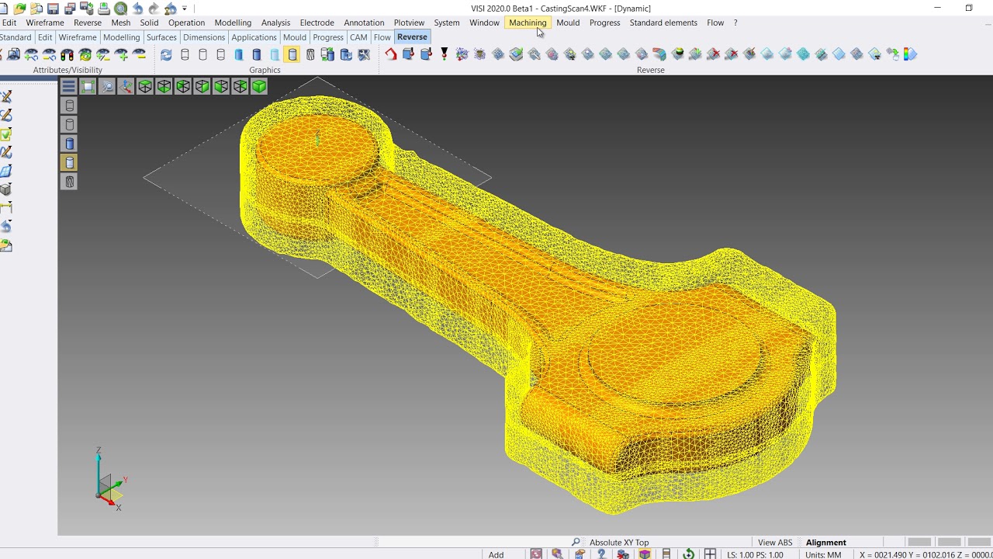Select the eye with green plus icon
The image size is (993, 559).
(122, 54)
